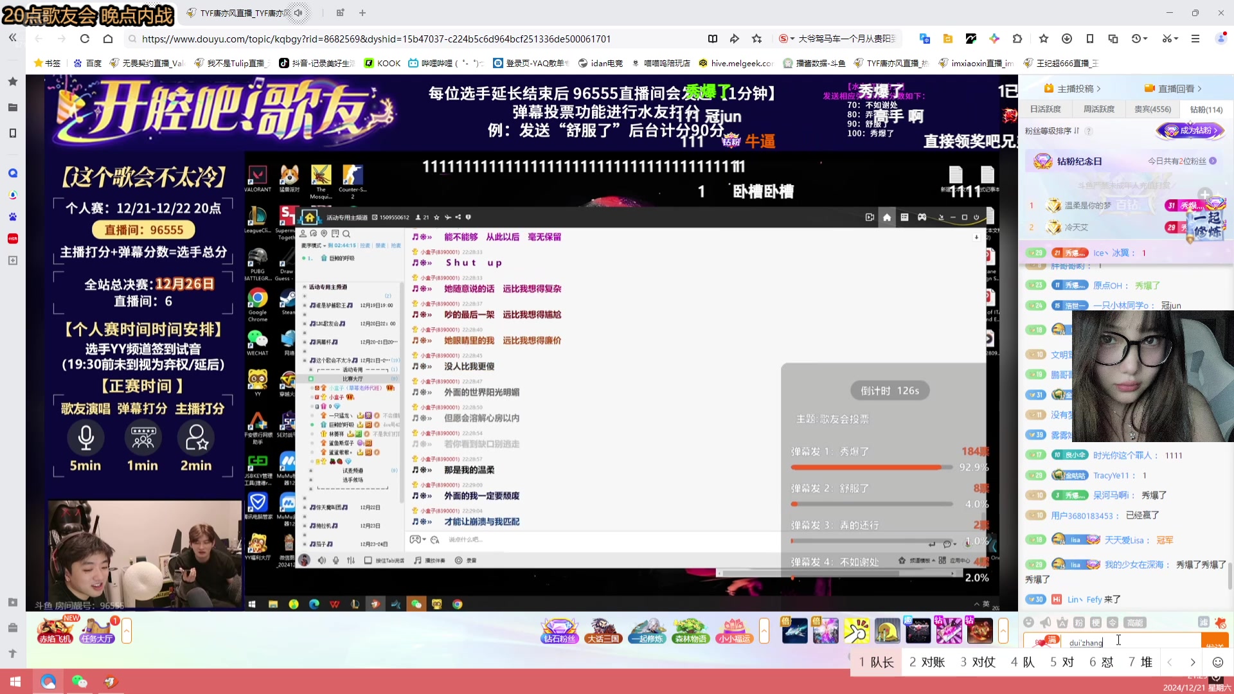Open the Sogou search engine dropdown

(787, 39)
